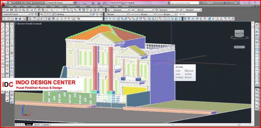
Task: Switch to Top view cube icon
Action: point(35,19)
